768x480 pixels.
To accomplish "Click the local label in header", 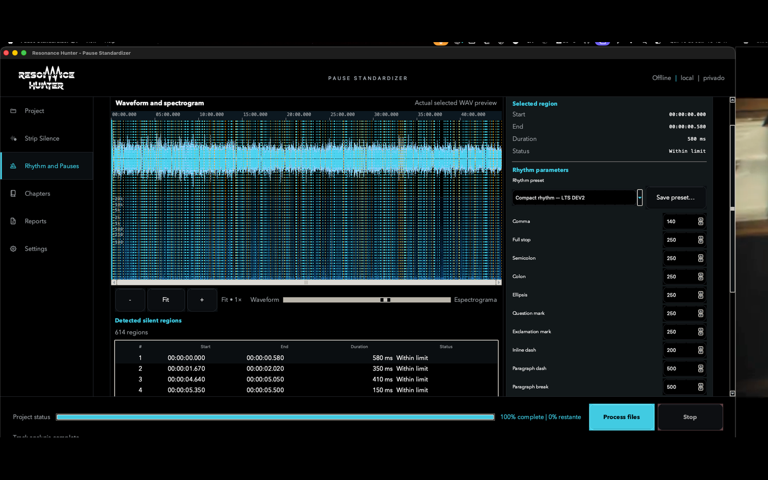I will coord(687,78).
